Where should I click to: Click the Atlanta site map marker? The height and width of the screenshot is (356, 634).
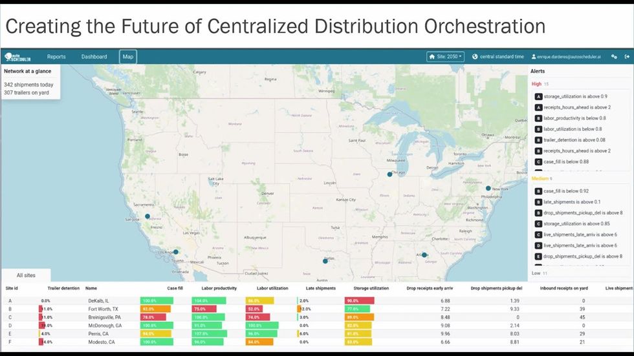coord(424,255)
